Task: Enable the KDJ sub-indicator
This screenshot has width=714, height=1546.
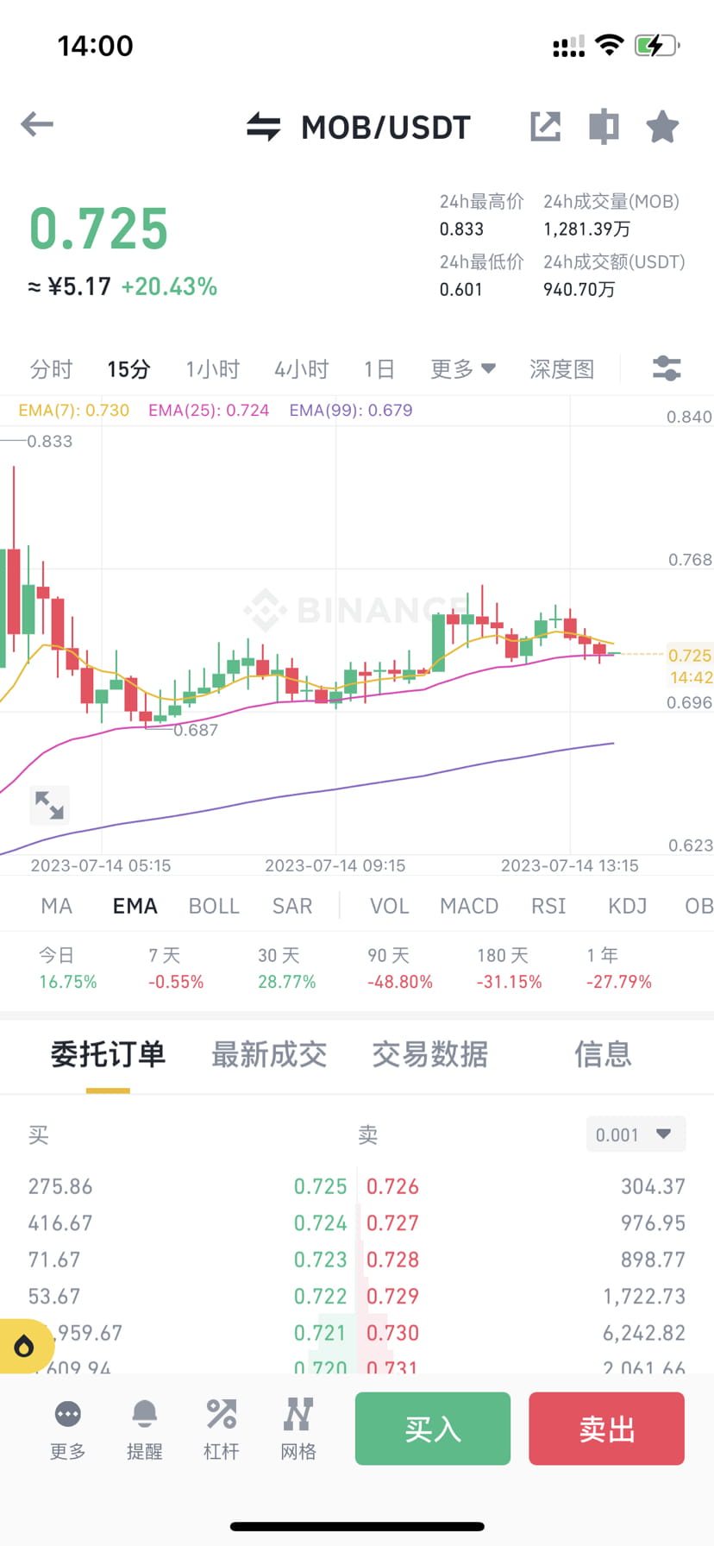Action: tap(628, 906)
